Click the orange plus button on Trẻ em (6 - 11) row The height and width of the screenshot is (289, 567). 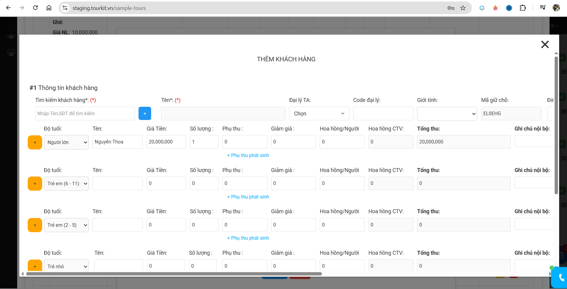[x=35, y=183]
